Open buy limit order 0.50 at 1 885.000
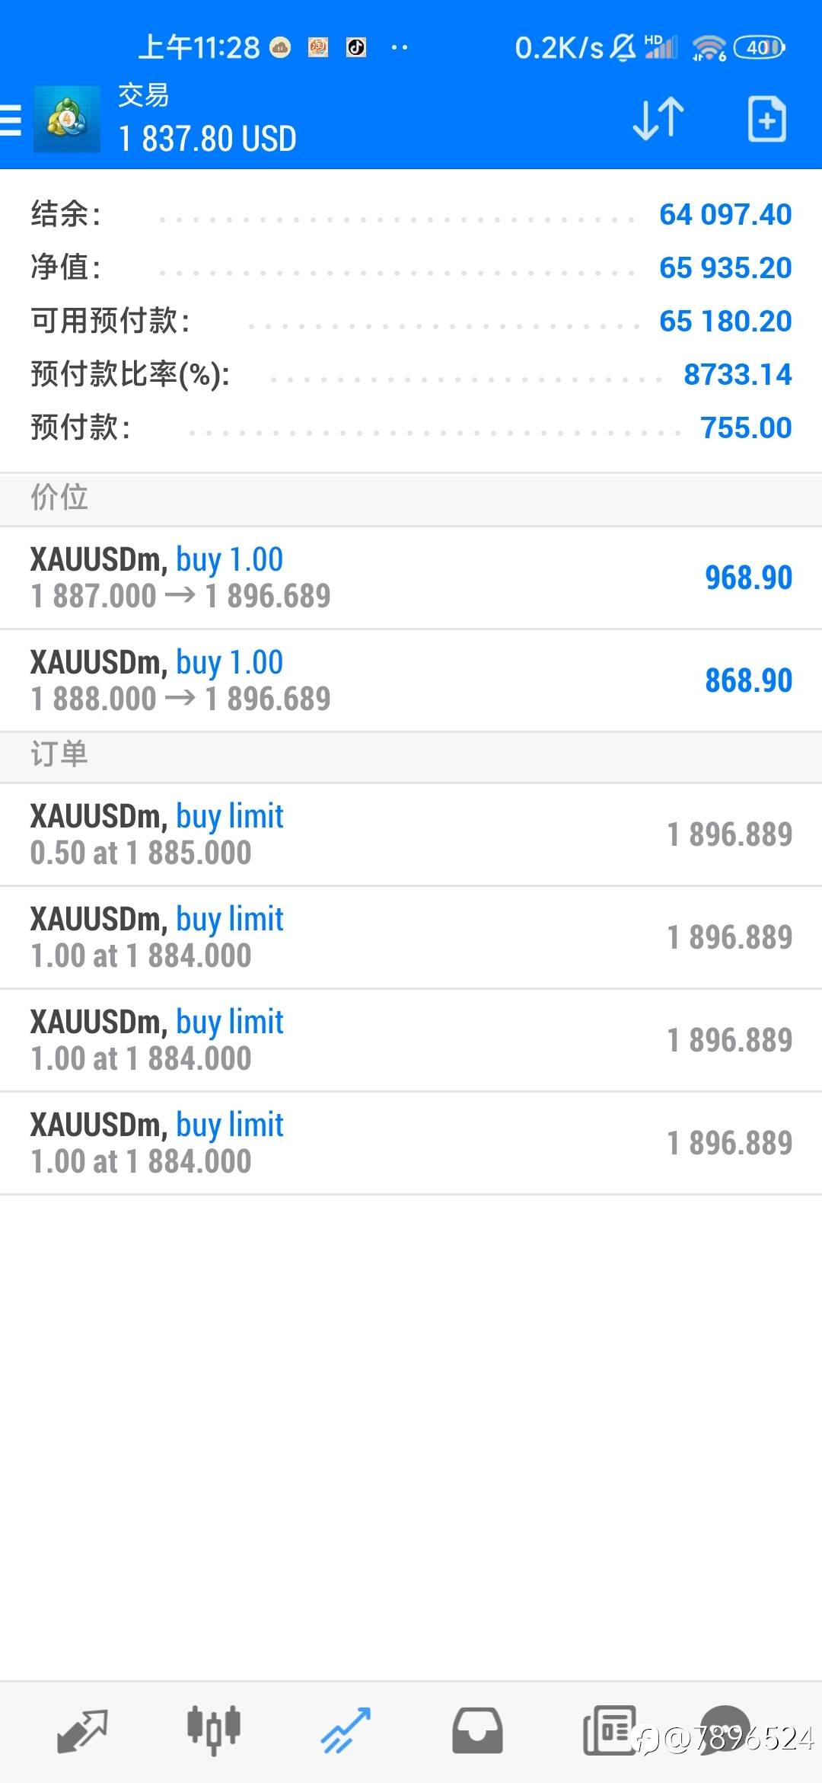 pyautogui.click(x=411, y=834)
